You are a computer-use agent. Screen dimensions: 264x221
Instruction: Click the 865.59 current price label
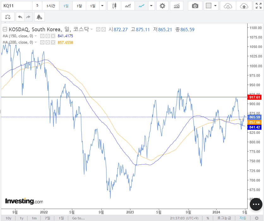255,117
